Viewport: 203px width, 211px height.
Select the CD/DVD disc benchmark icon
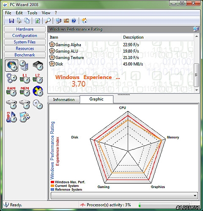[x=38, y=104]
